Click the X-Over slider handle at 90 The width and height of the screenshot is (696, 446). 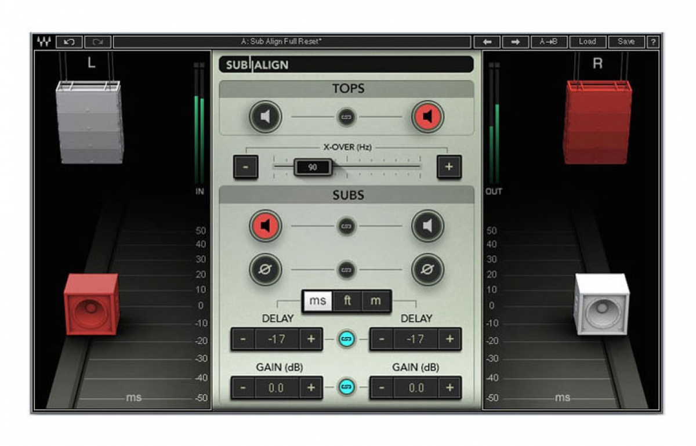pos(313,167)
